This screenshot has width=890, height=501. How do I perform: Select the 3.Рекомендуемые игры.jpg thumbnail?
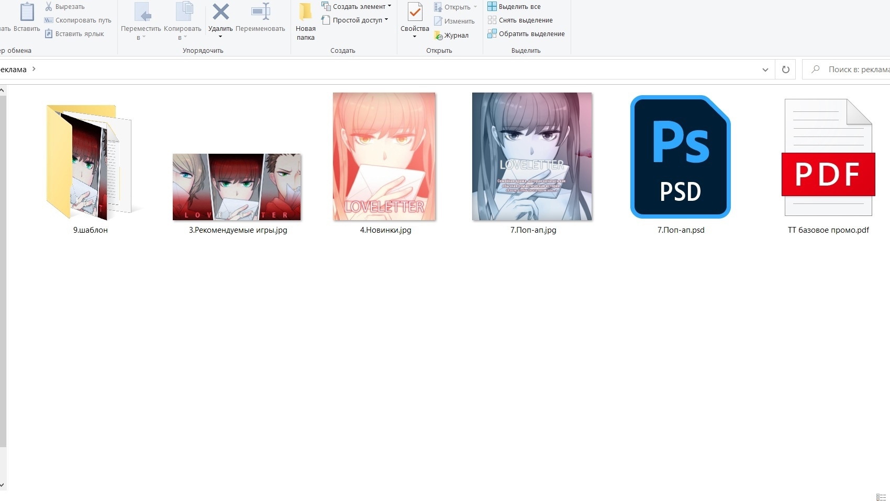tap(237, 187)
